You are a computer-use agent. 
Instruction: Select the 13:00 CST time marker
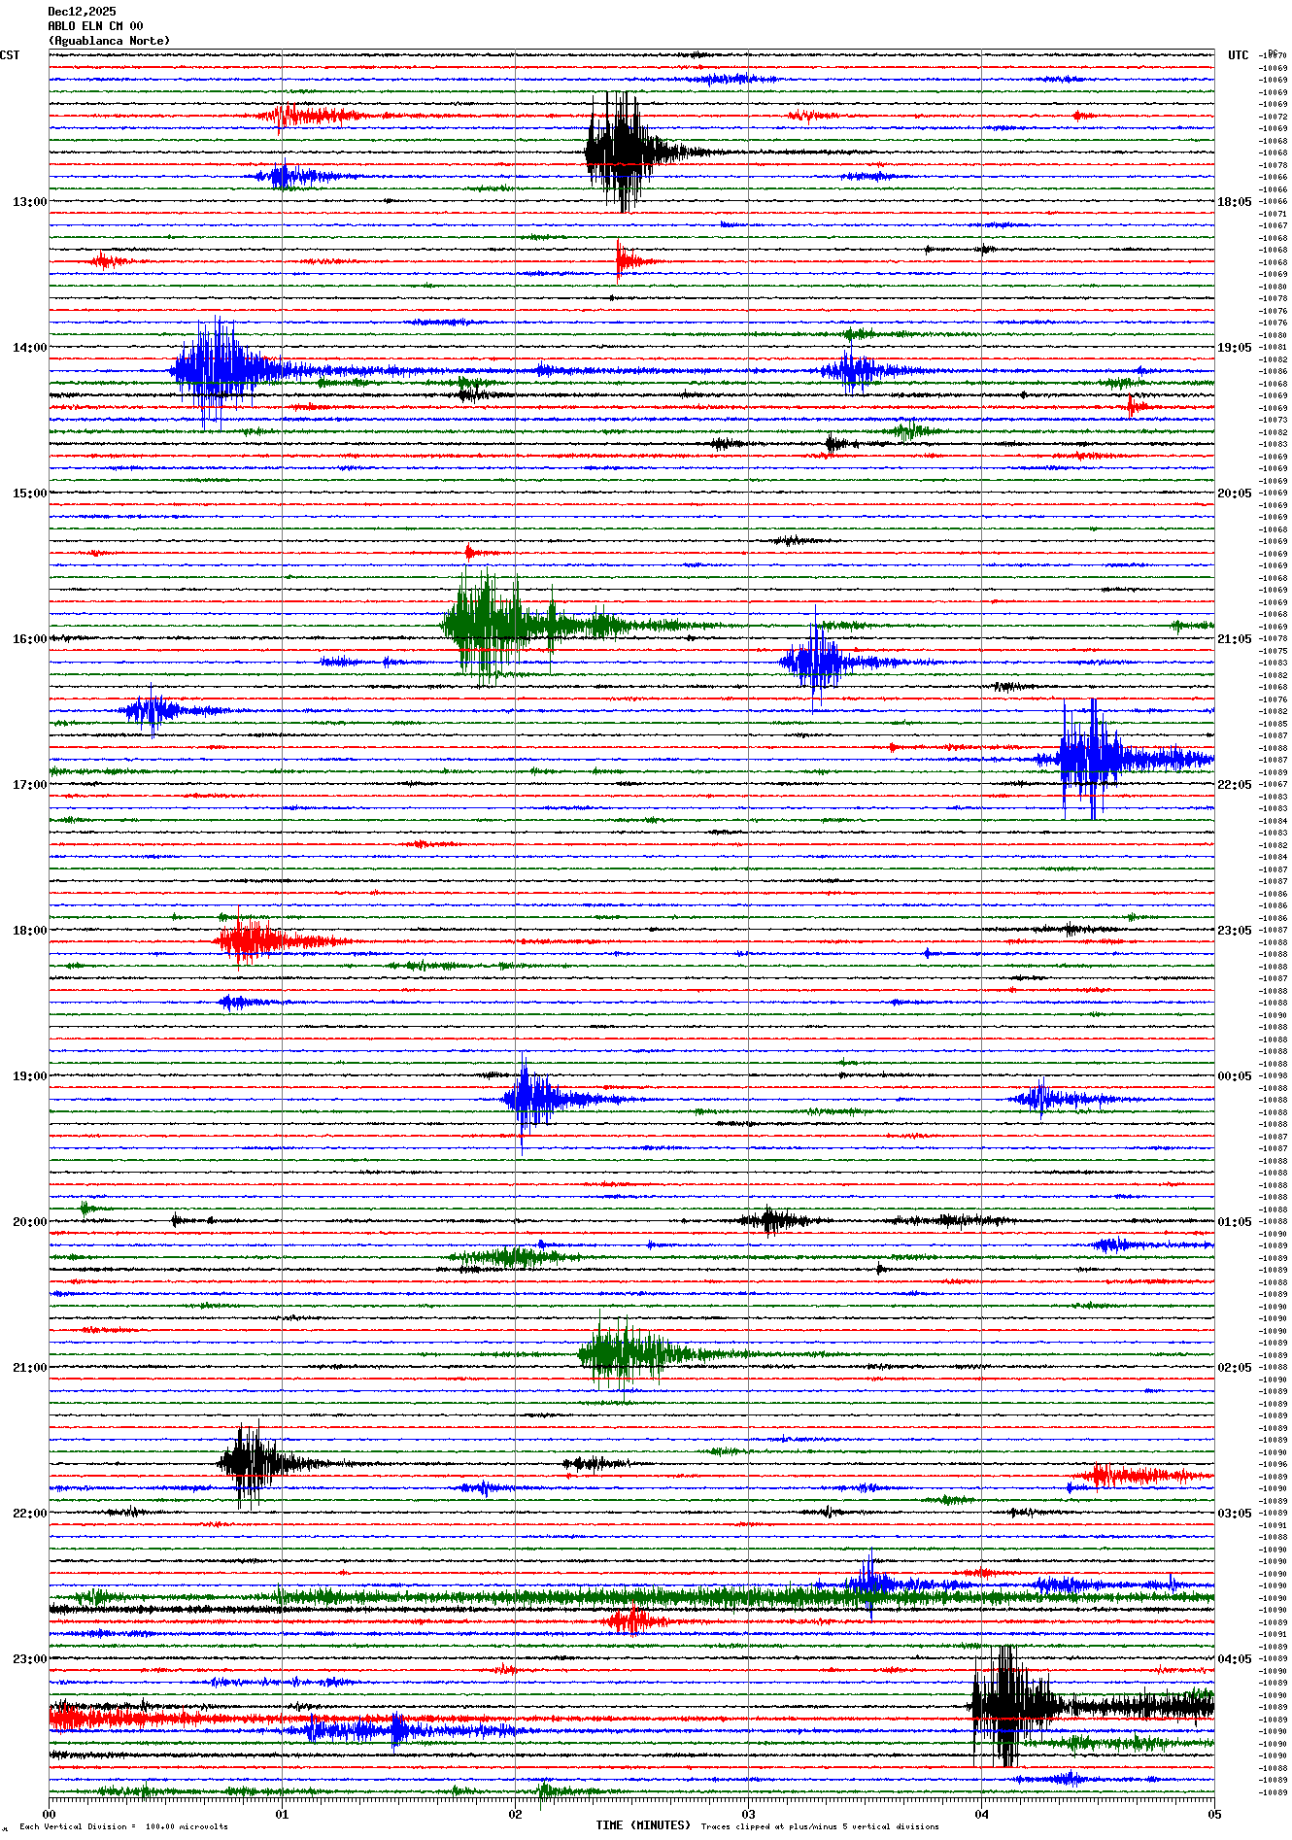29,202
